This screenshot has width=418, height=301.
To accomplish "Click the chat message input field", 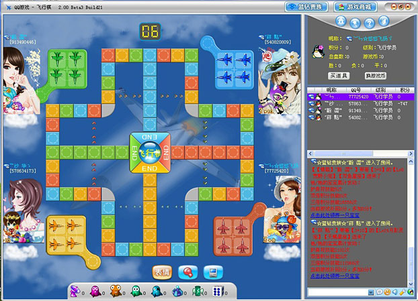I will 339,293.
